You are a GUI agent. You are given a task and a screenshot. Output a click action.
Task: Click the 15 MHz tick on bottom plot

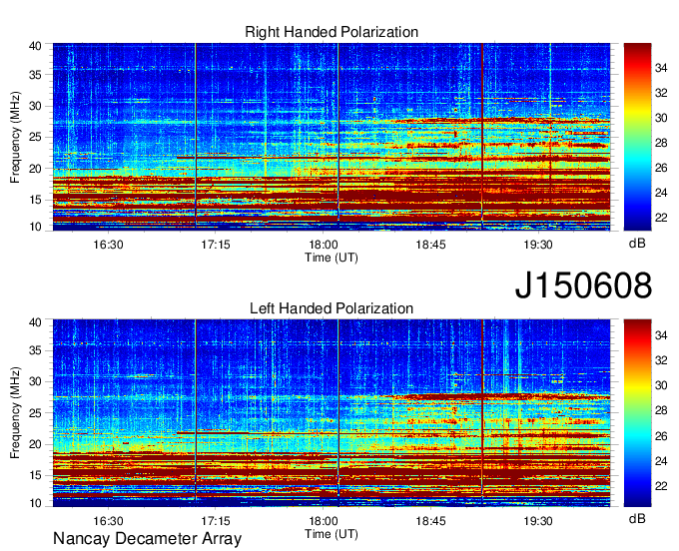[x=35, y=476]
